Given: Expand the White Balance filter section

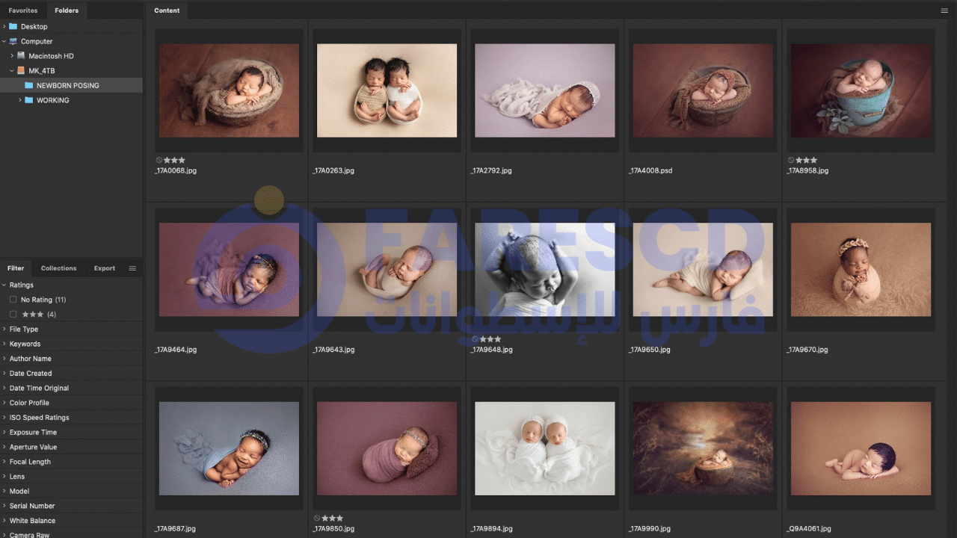Looking at the screenshot, I should pos(4,520).
